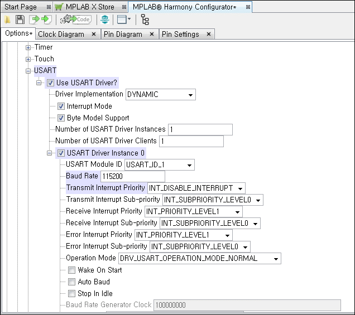Enable the Wake On Start checkbox
The height and width of the screenshot is (315, 355).
[71, 270]
